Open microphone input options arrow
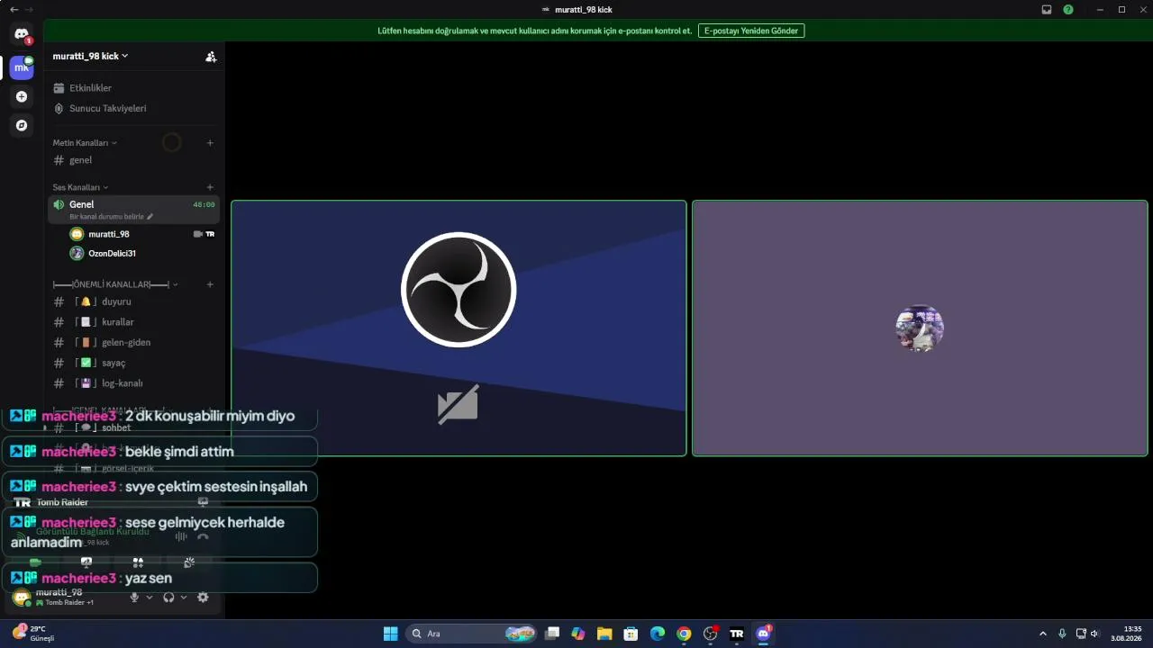1153x648 pixels. click(150, 597)
